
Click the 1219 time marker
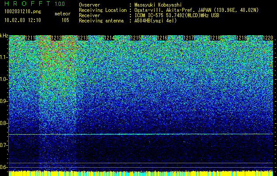(241, 38)
